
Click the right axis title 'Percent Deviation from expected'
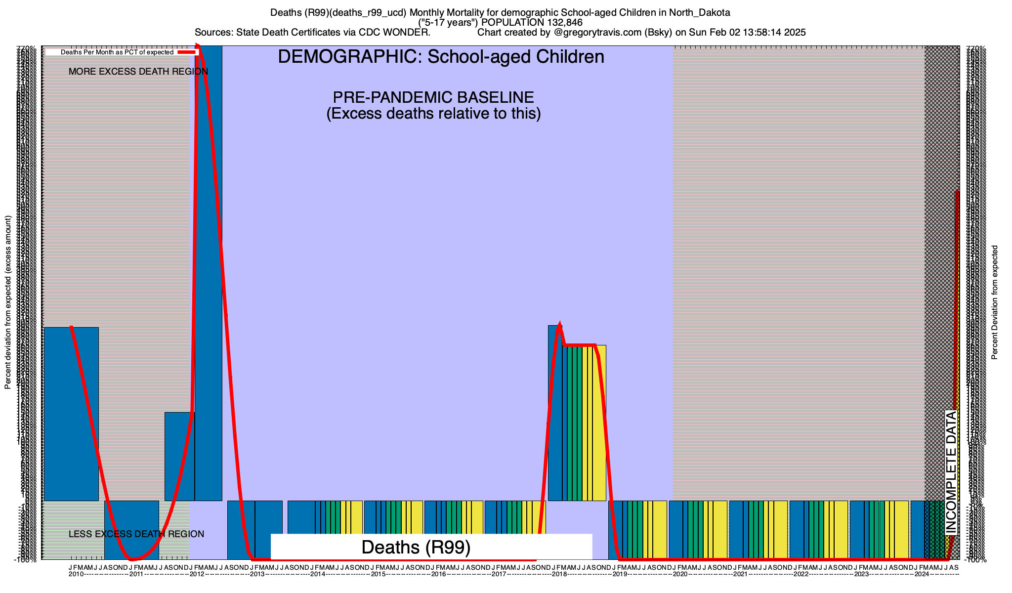[995, 302]
